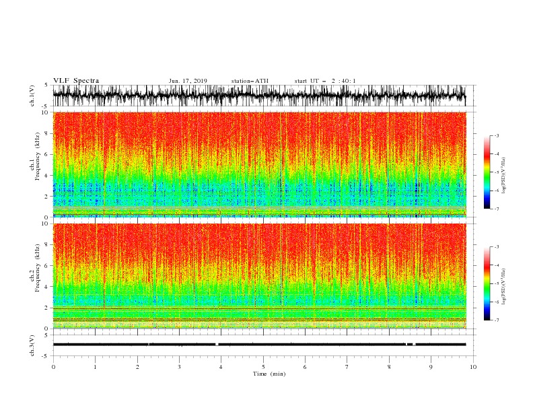Image resolution: width=533 pixels, height=412 pixels.
Task: Click the "6" kHz tick on ch.2 axis
Action: 46,266
